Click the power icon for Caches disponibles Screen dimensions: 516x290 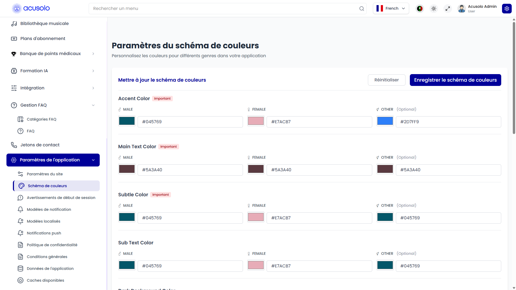20,280
